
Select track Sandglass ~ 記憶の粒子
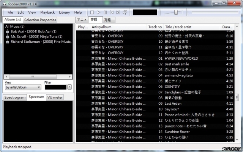pos(155,92)
